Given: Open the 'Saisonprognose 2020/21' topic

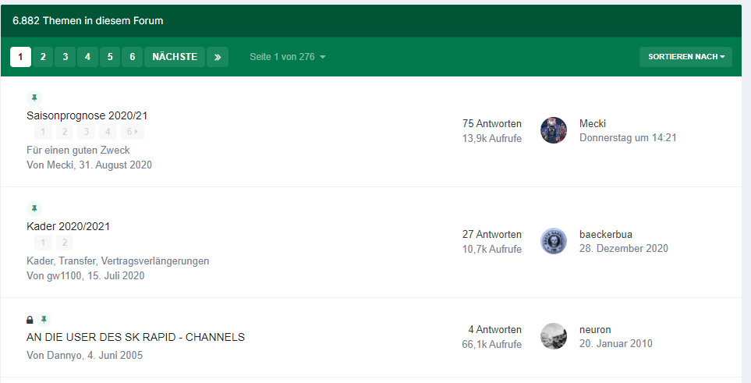Looking at the screenshot, I should click(87, 115).
